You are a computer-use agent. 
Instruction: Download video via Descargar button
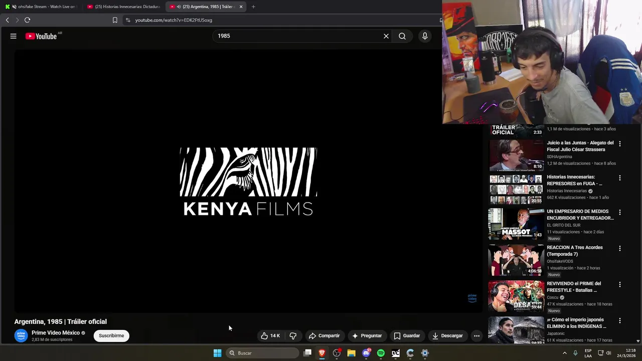[447, 336]
